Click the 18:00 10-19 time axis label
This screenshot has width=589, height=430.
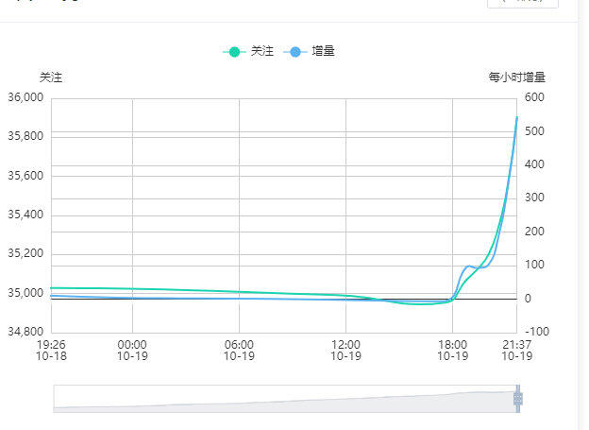453,351
